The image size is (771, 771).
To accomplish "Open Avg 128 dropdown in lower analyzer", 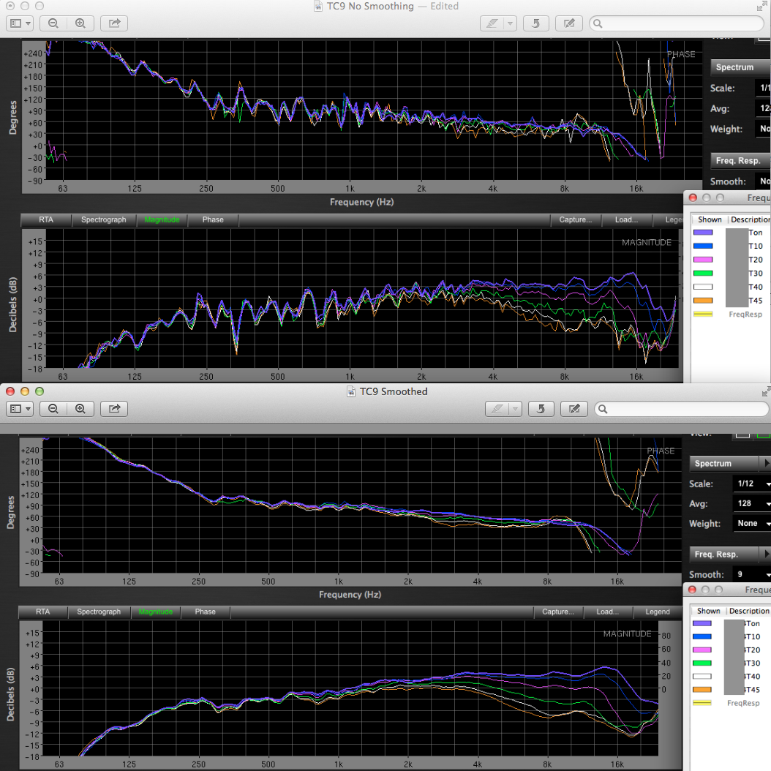I will (x=751, y=503).
